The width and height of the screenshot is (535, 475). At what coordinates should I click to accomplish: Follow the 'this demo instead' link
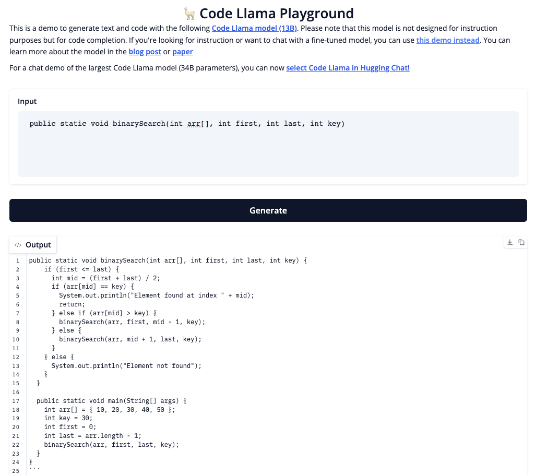point(447,40)
